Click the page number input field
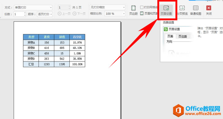The width and height of the screenshot is (223, 119). pos(63,7)
